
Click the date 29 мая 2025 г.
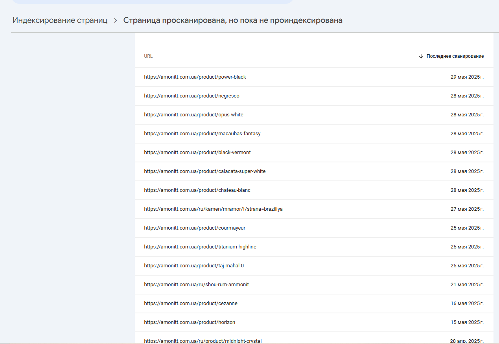click(x=467, y=77)
